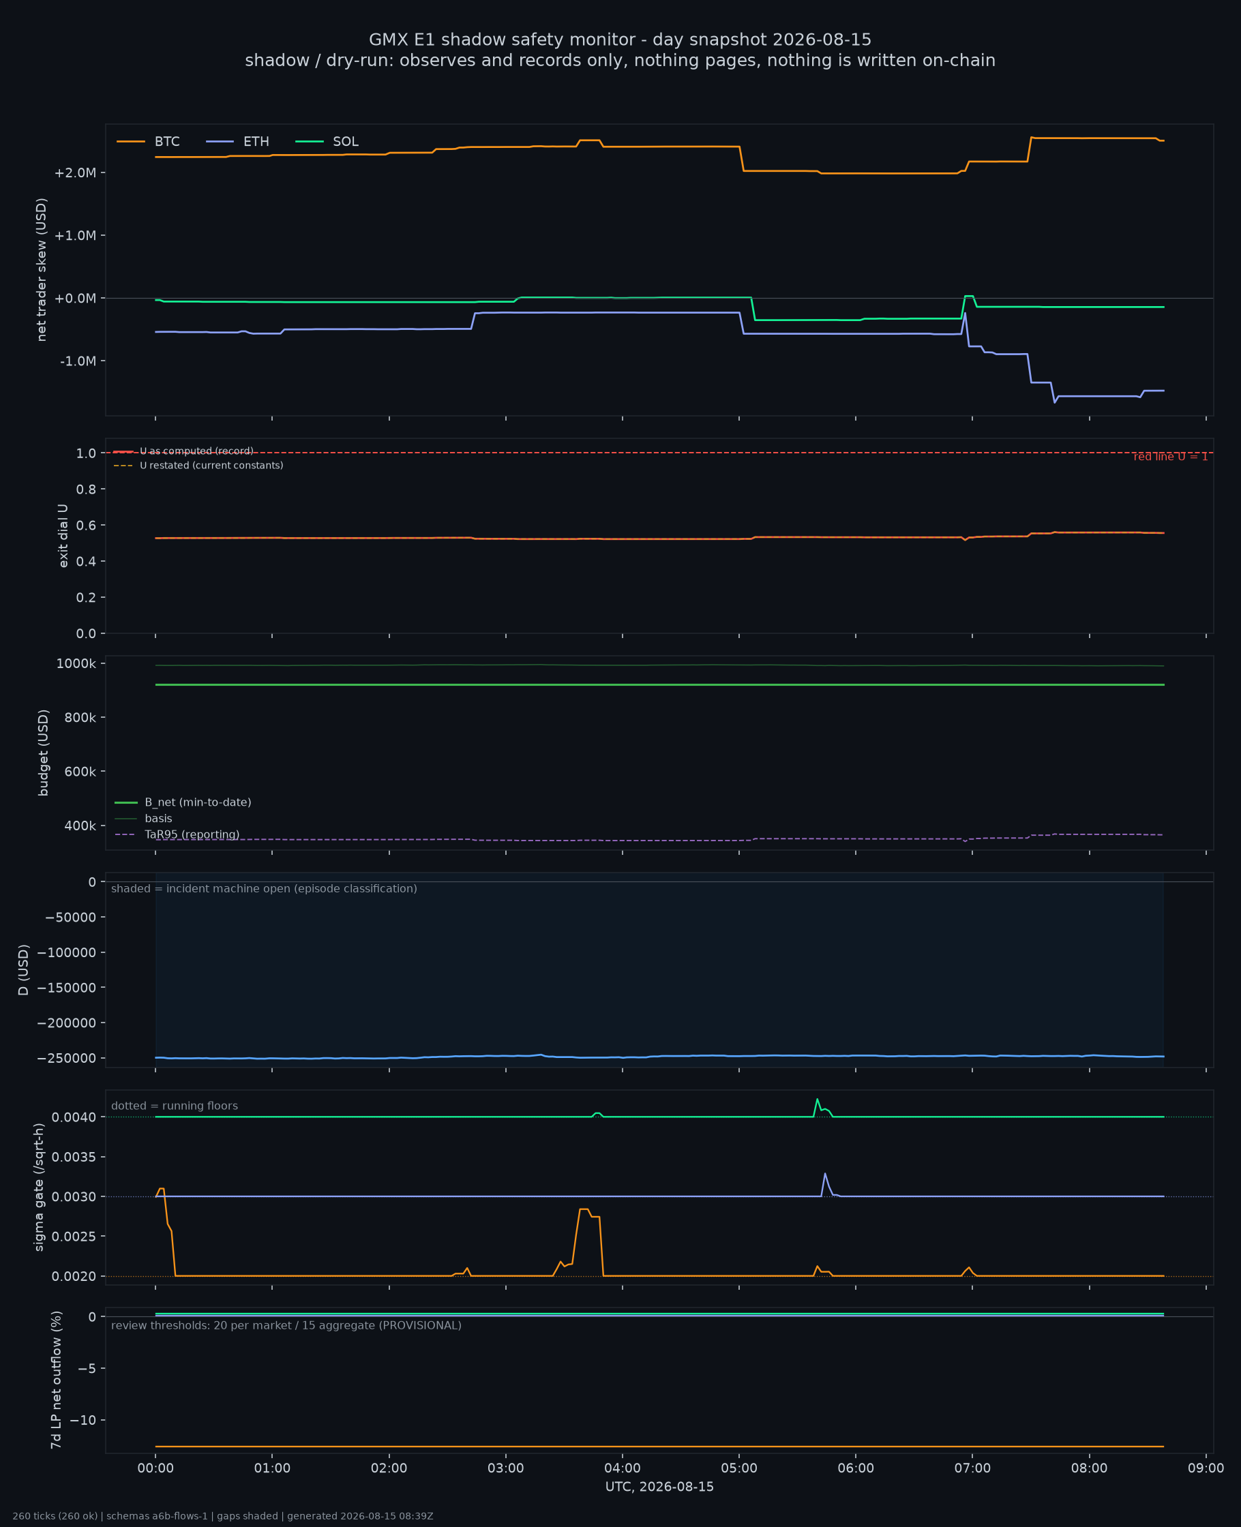Click the '7d LP net outflow (%)' axis label

(56, 1380)
